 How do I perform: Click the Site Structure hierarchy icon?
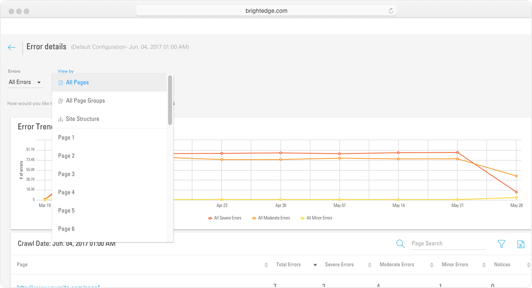(x=61, y=119)
